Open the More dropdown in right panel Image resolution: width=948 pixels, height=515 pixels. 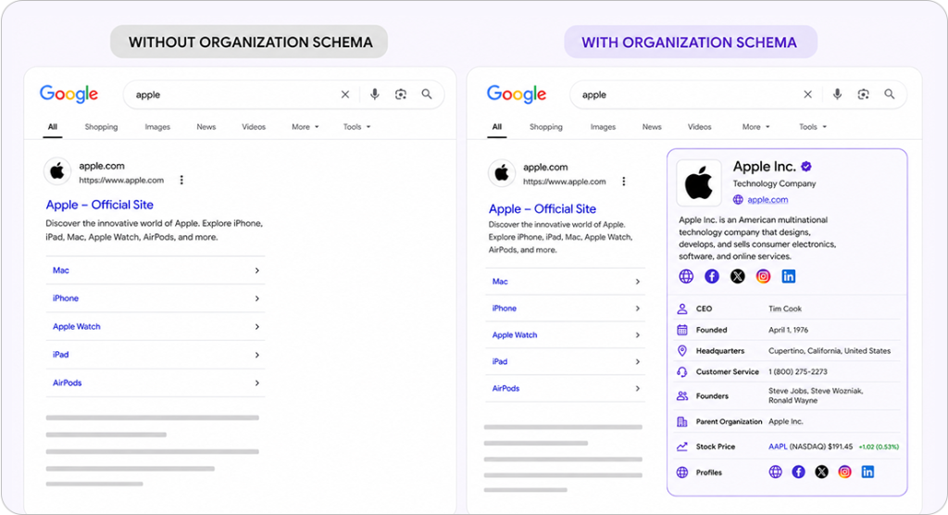(755, 127)
